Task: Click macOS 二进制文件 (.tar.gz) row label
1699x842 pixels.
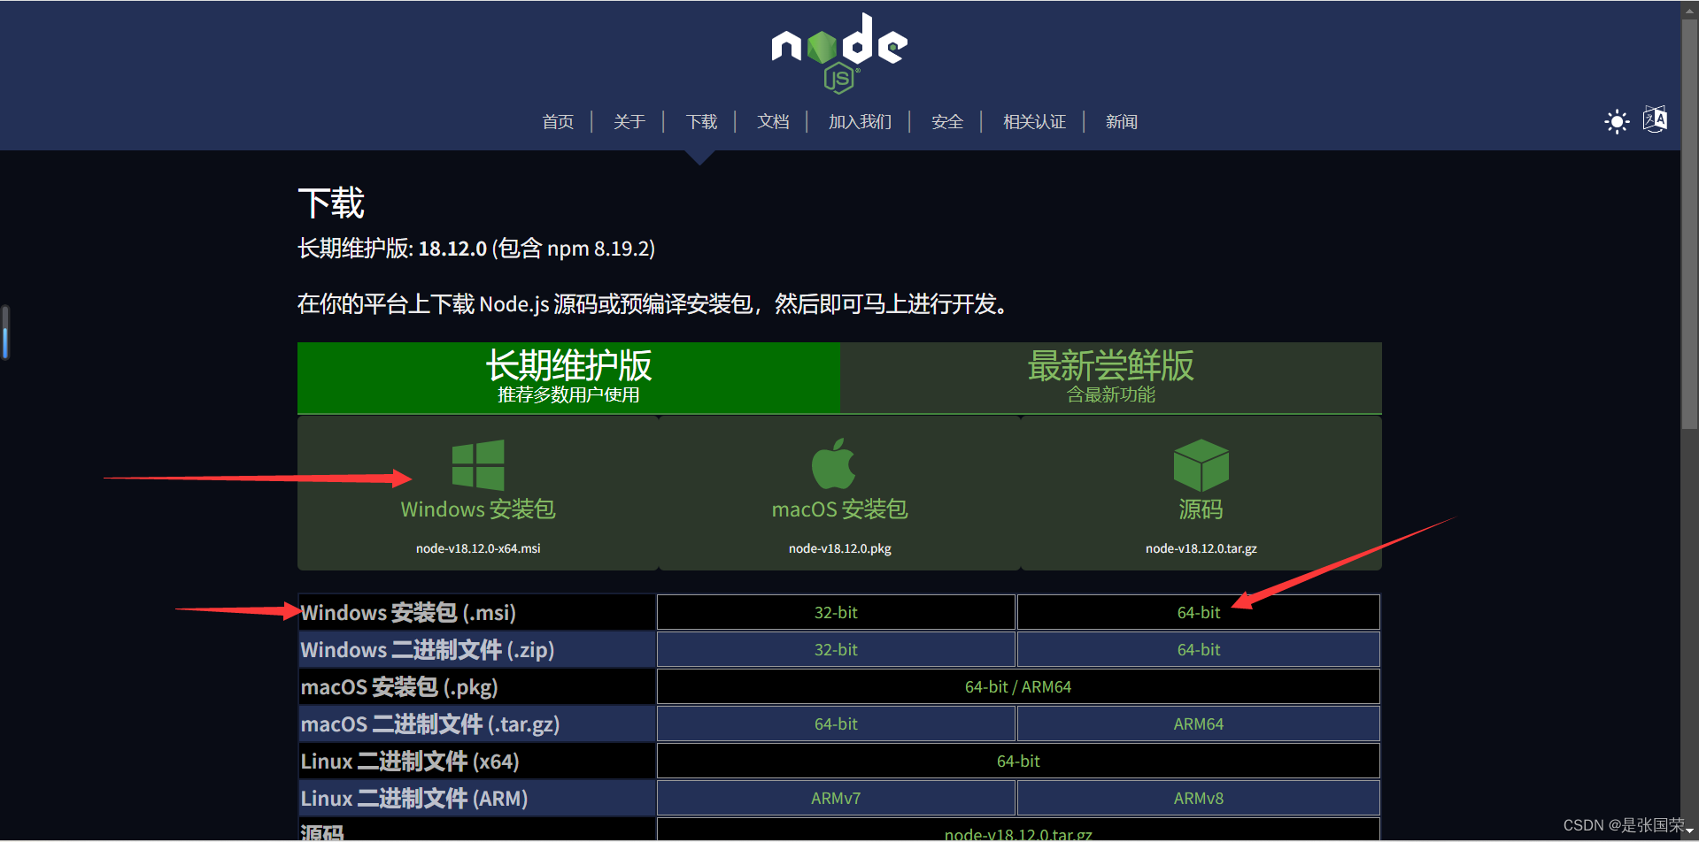Action: 430,723
